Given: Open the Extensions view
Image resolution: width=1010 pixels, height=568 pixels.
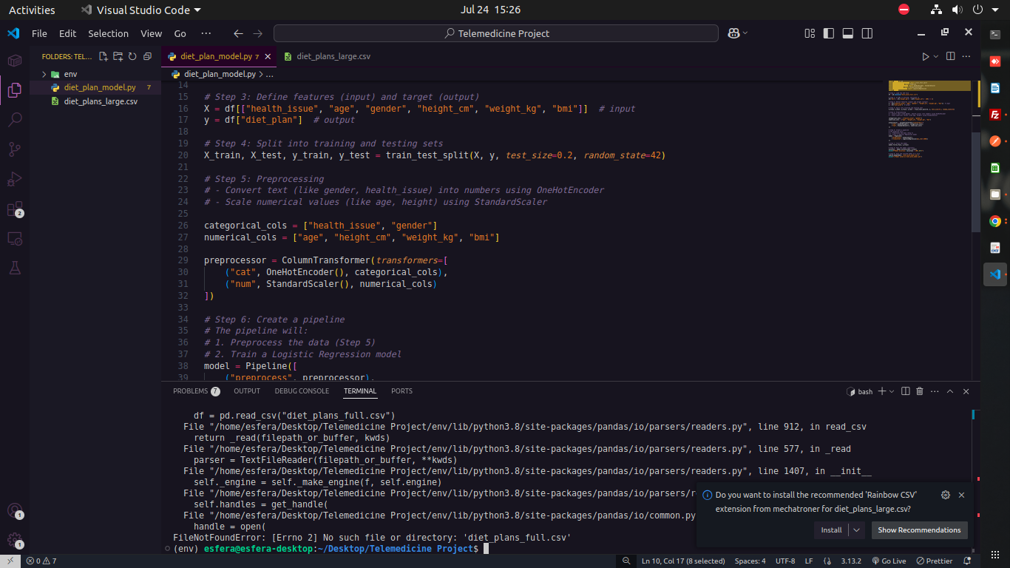Looking at the screenshot, I should pos(15,209).
